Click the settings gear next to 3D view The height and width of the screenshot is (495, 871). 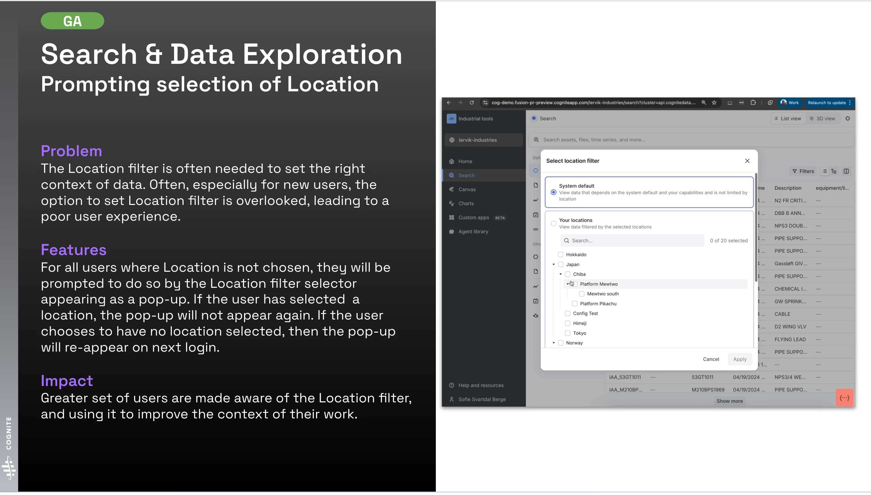coord(847,119)
